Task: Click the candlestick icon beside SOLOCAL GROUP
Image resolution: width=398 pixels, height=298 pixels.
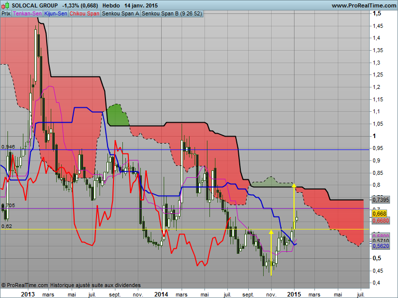Action: click(x=5, y=5)
